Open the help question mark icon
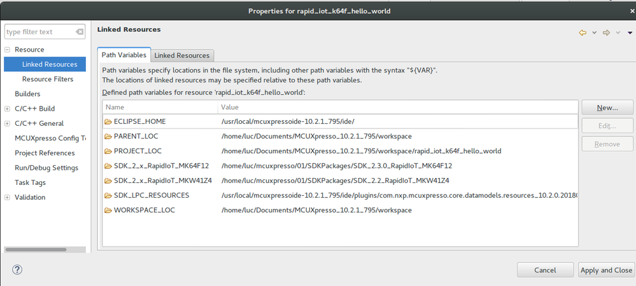 [x=17, y=269]
